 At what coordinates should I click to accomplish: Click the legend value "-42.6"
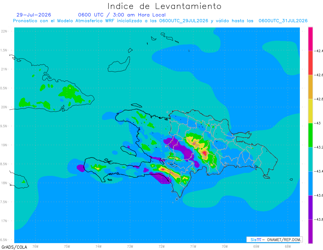319,75
